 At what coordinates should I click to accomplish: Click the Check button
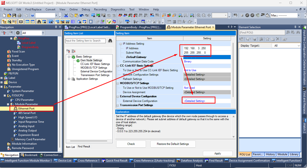(131, 144)
